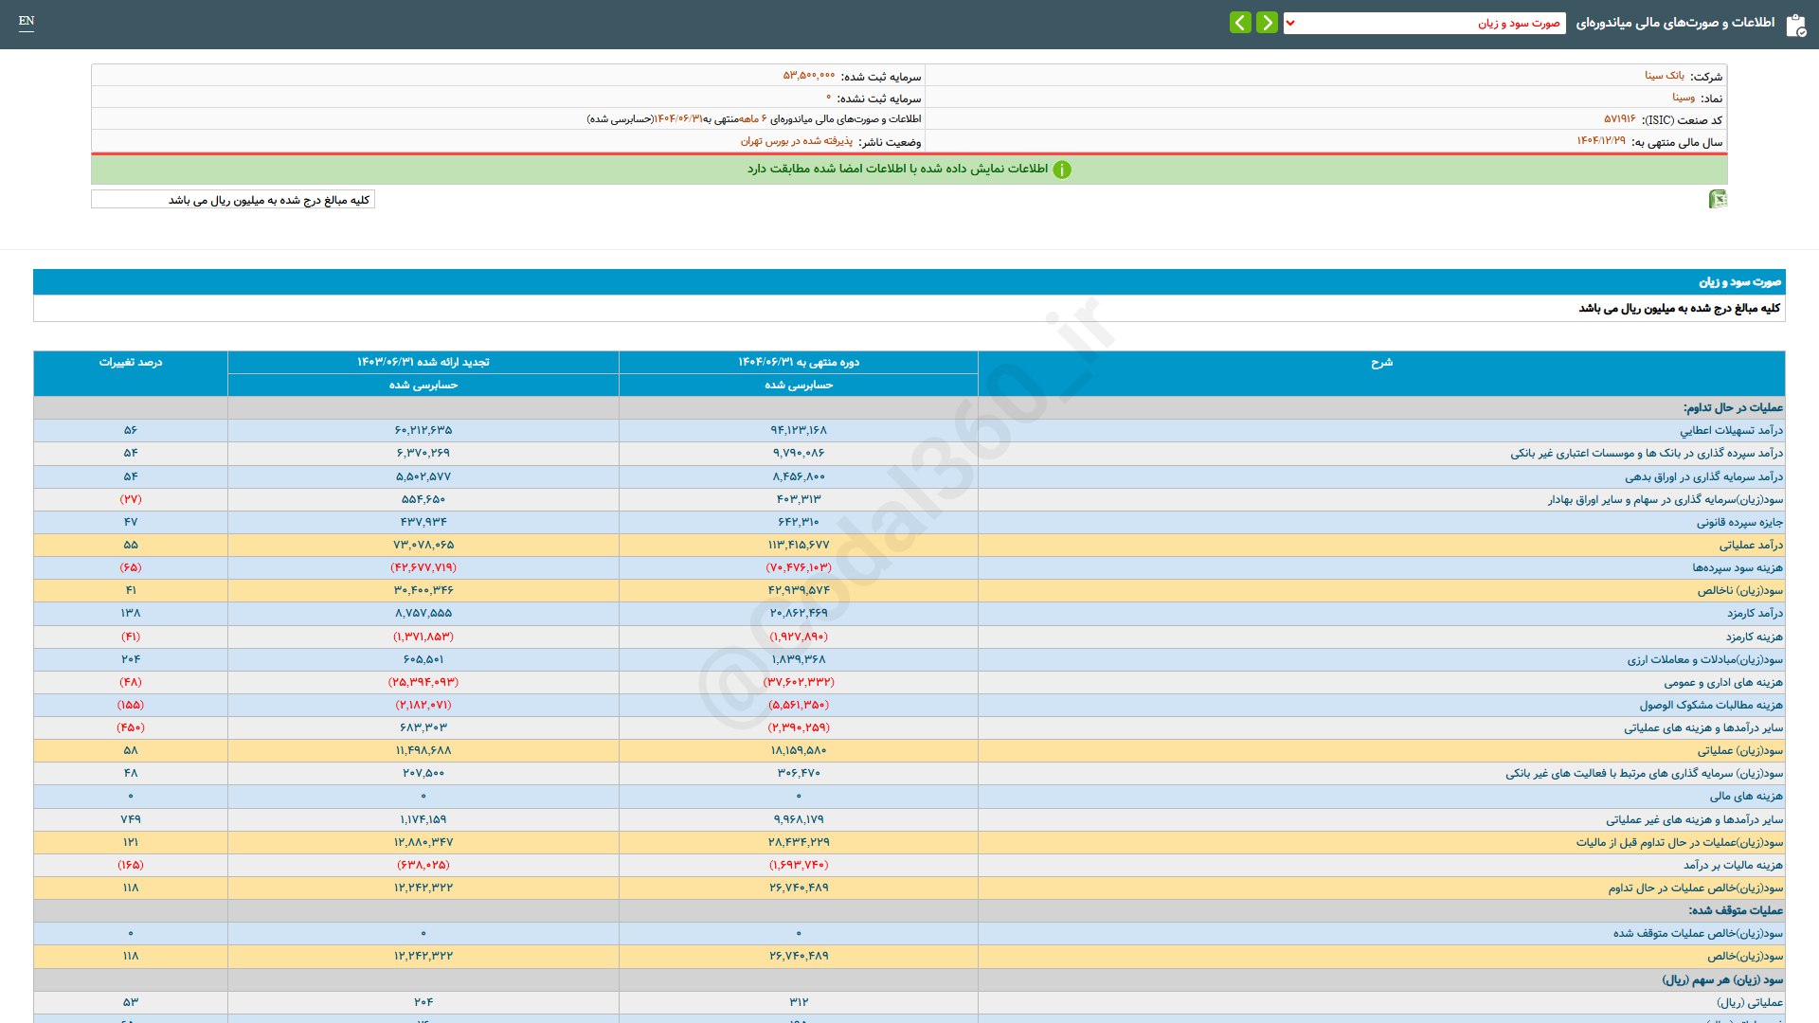Click the Excel export icon

1717,199
